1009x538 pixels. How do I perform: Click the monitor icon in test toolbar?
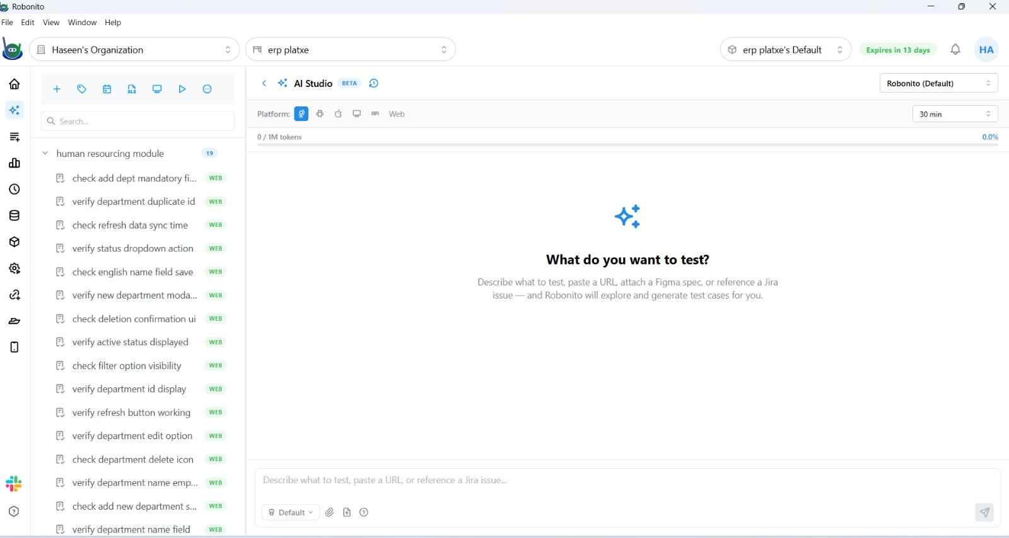click(157, 89)
